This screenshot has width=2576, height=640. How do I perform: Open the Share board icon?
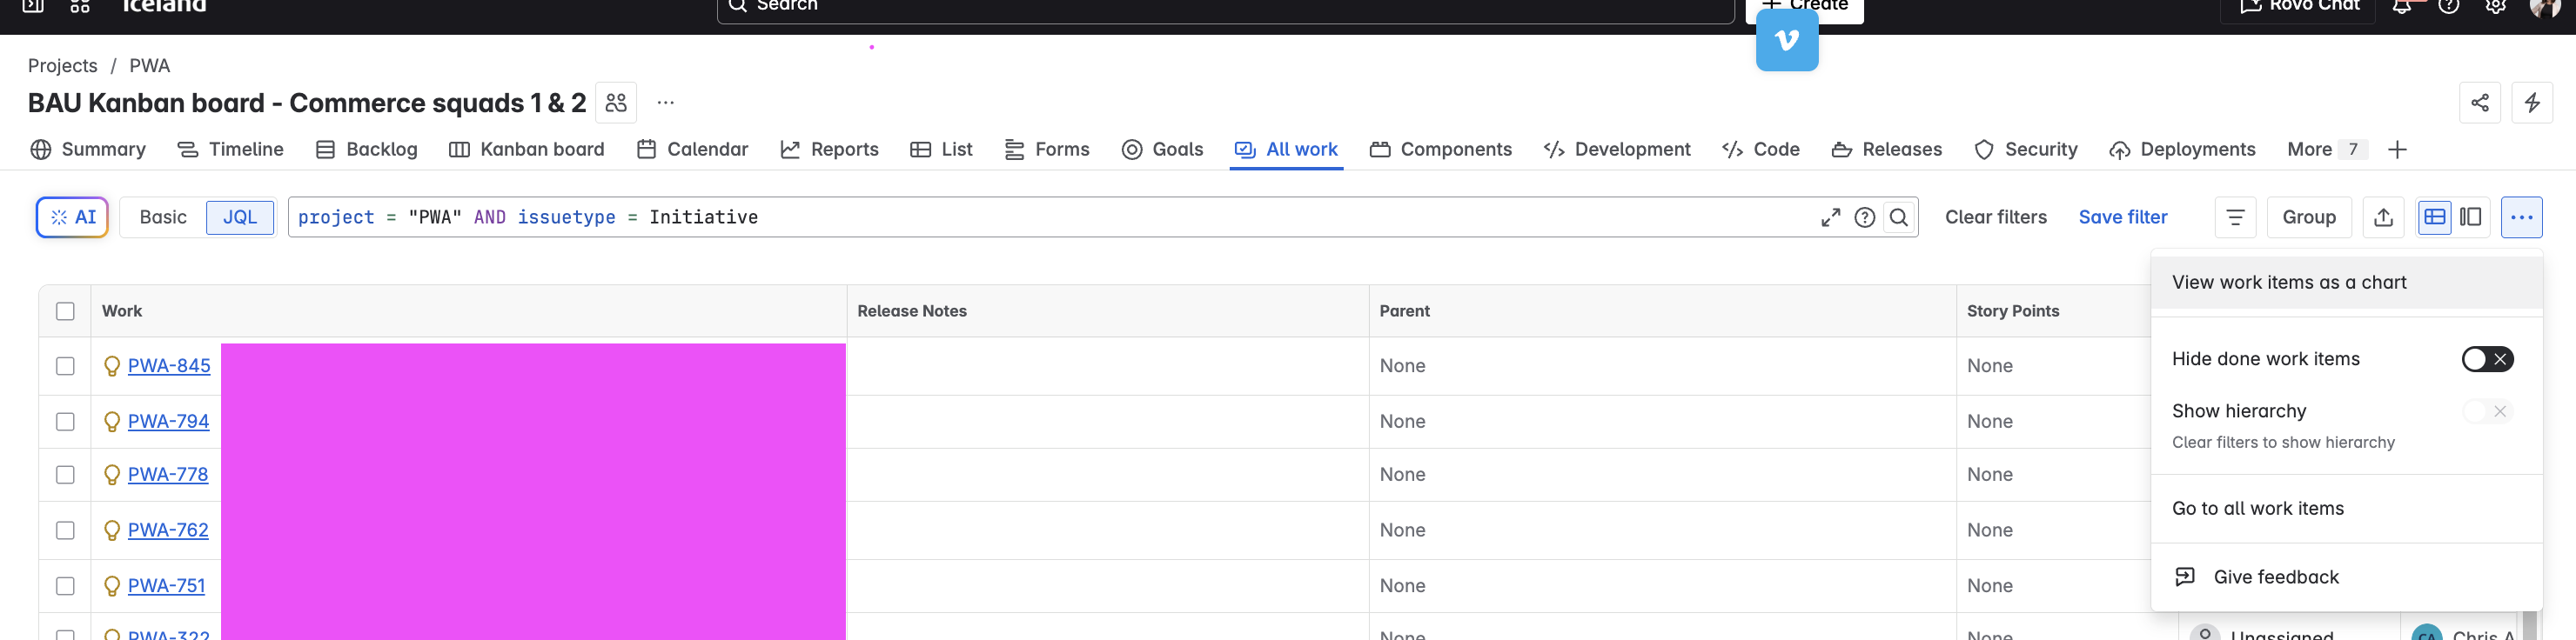(x=2480, y=103)
